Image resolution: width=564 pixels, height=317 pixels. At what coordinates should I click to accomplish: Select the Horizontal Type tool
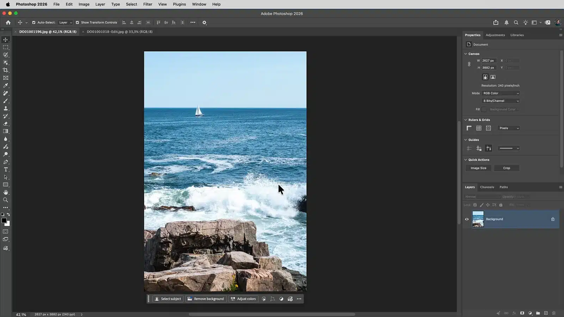6,169
